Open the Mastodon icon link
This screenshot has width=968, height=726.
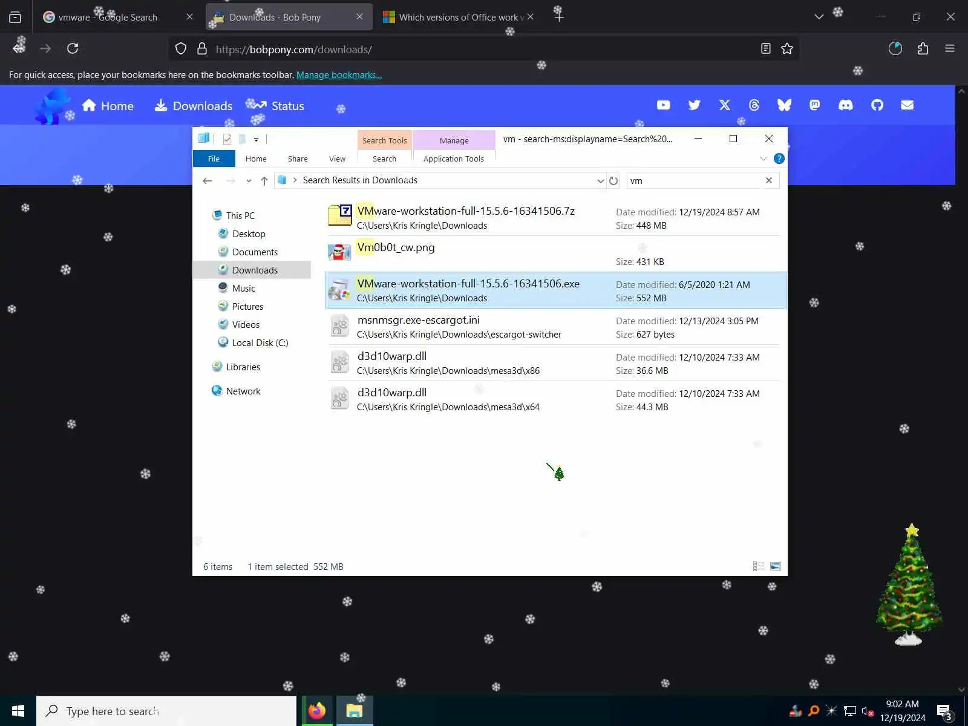814,105
